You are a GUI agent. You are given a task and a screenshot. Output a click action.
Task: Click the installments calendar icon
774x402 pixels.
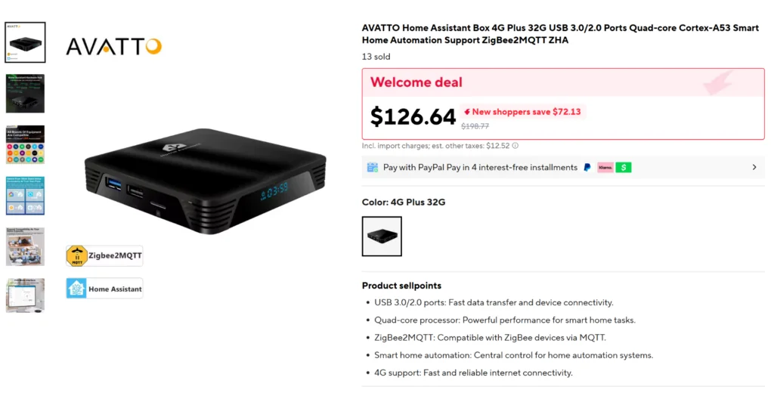pyautogui.click(x=373, y=167)
